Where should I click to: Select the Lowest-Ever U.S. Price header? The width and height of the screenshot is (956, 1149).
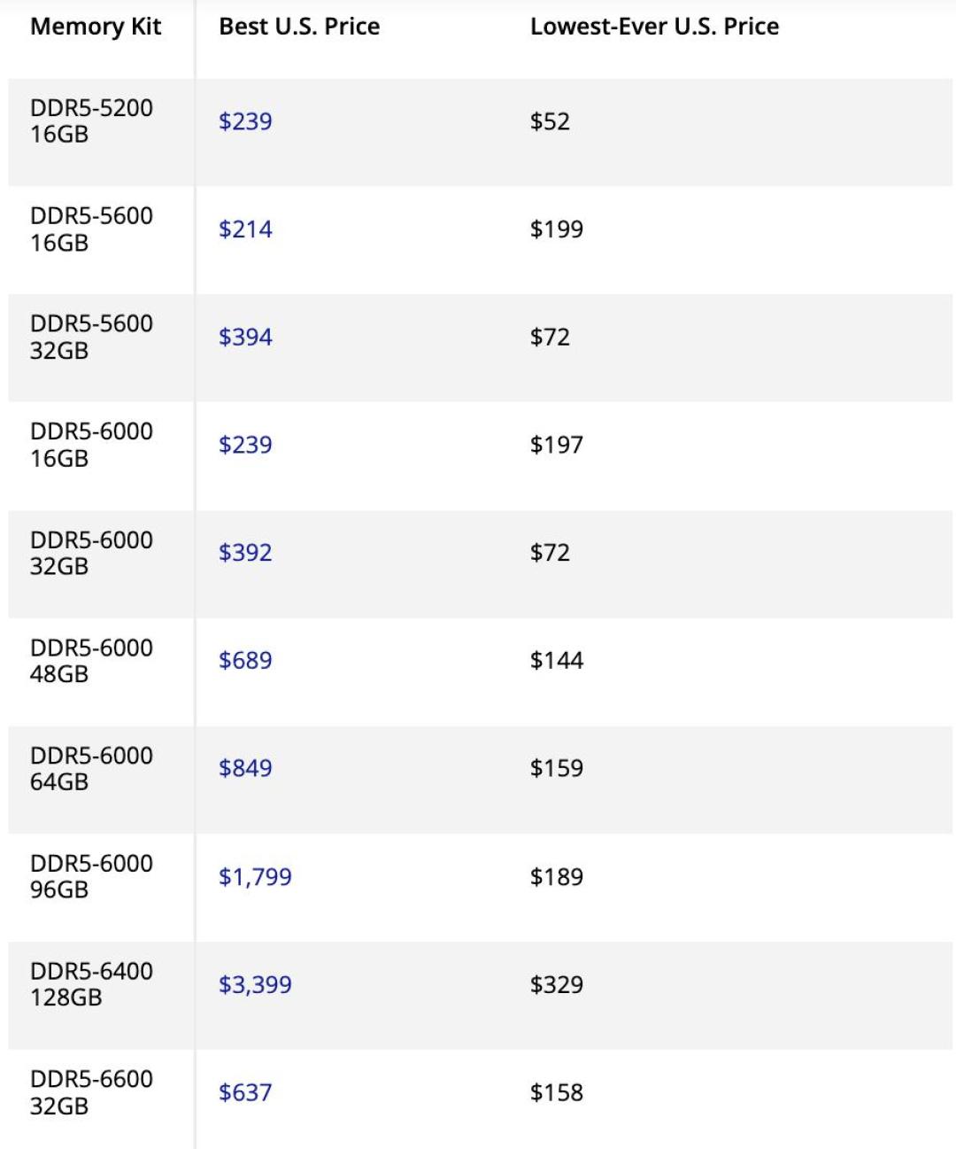(654, 27)
